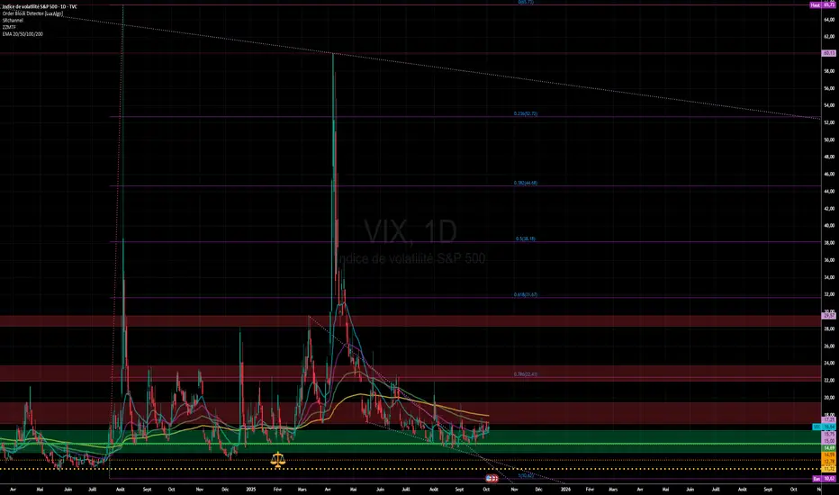Click the 2026 label on time axis
This screenshot has width=839, height=495.
pos(565,489)
